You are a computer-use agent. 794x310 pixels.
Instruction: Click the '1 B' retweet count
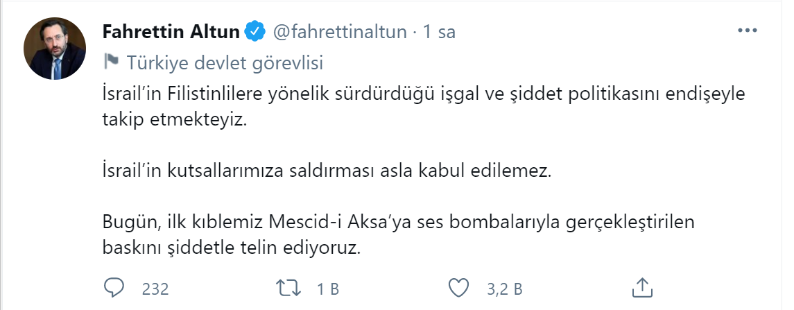[x=327, y=289]
